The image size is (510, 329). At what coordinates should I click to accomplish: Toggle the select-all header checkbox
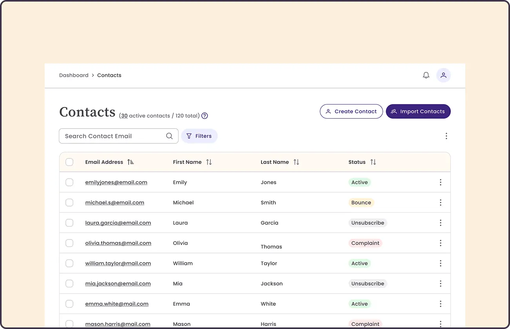click(x=69, y=162)
